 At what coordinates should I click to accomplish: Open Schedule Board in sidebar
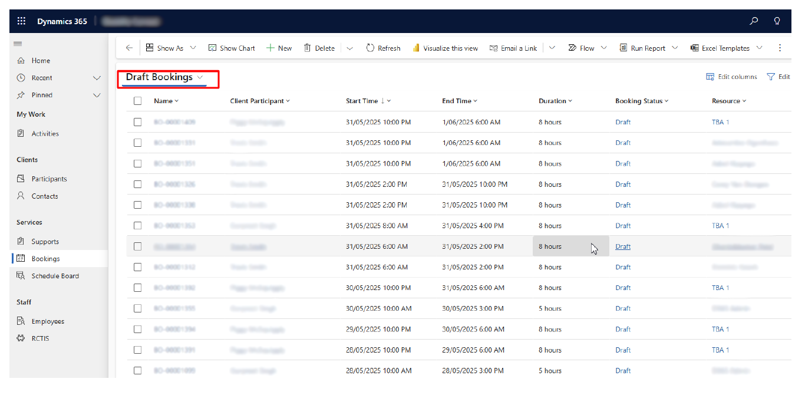[55, 276]
